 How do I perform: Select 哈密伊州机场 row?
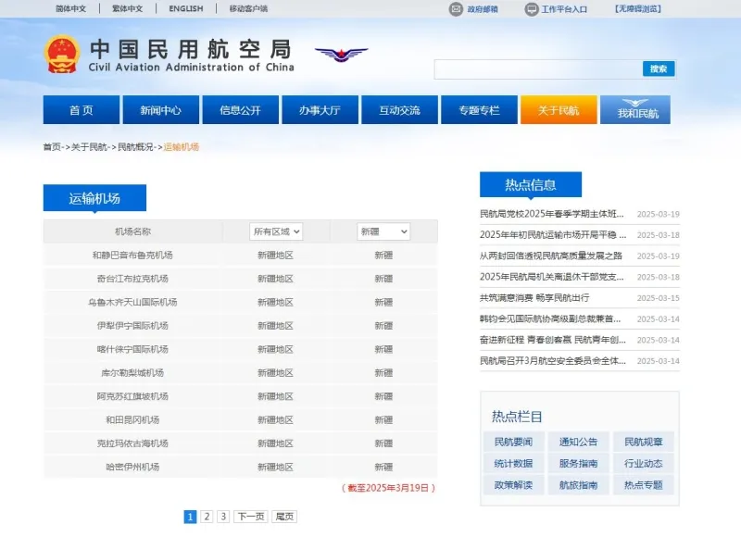point(240,468)
